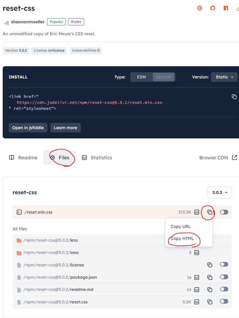Click the file icon of package.json
Screen dimensions: 239x318
coord(19,277)
